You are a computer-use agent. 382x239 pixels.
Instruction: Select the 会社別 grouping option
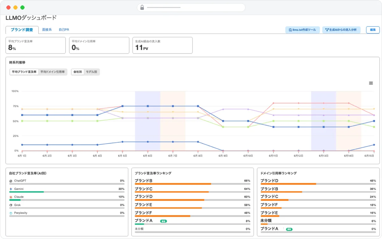78,72
